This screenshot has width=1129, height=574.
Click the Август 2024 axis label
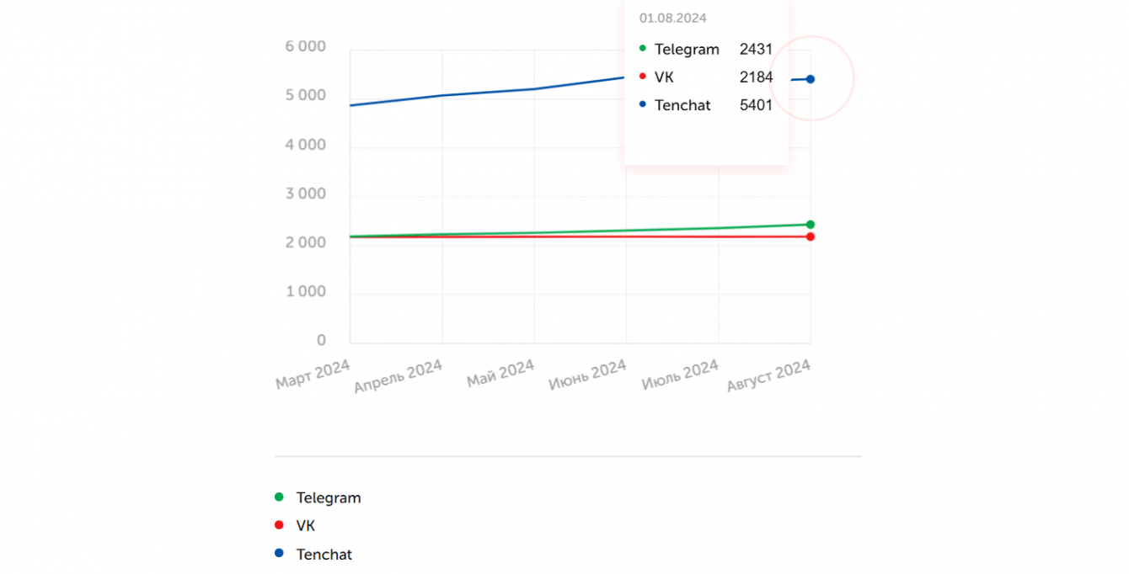click(768, 376)
